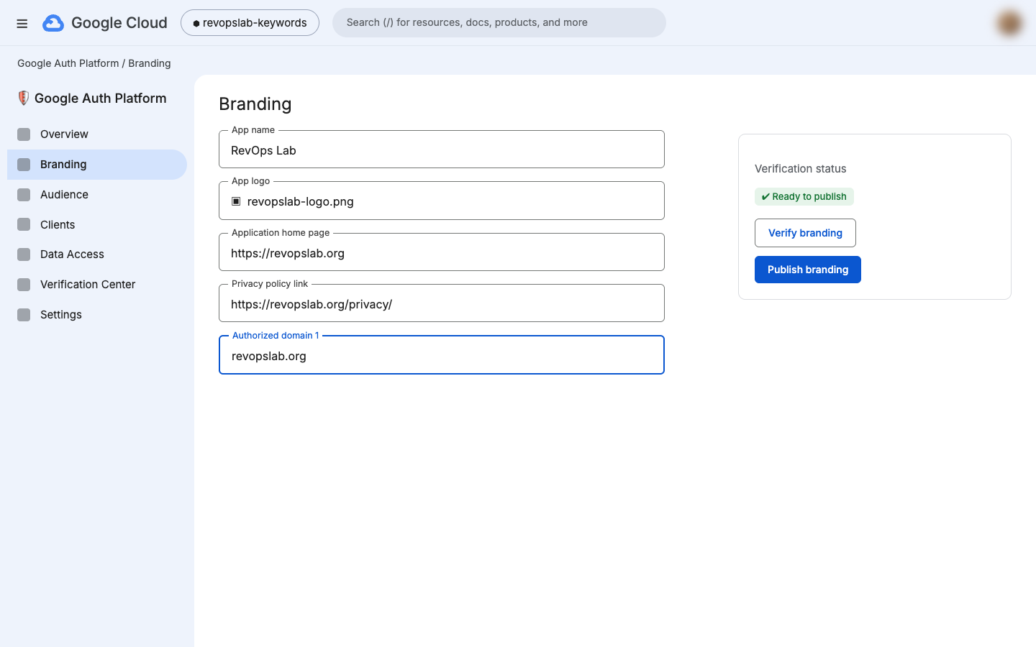Click the Clients sidebar icon
This screenshot has height=647, width=1036.
pos(24,225)
